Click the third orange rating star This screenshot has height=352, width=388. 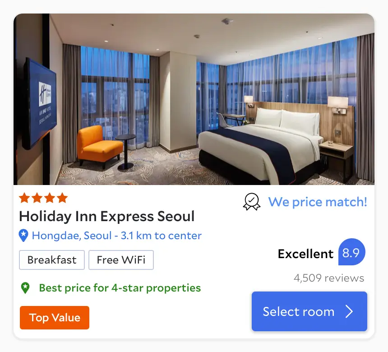pyautogui.click(x=50, y=198)
